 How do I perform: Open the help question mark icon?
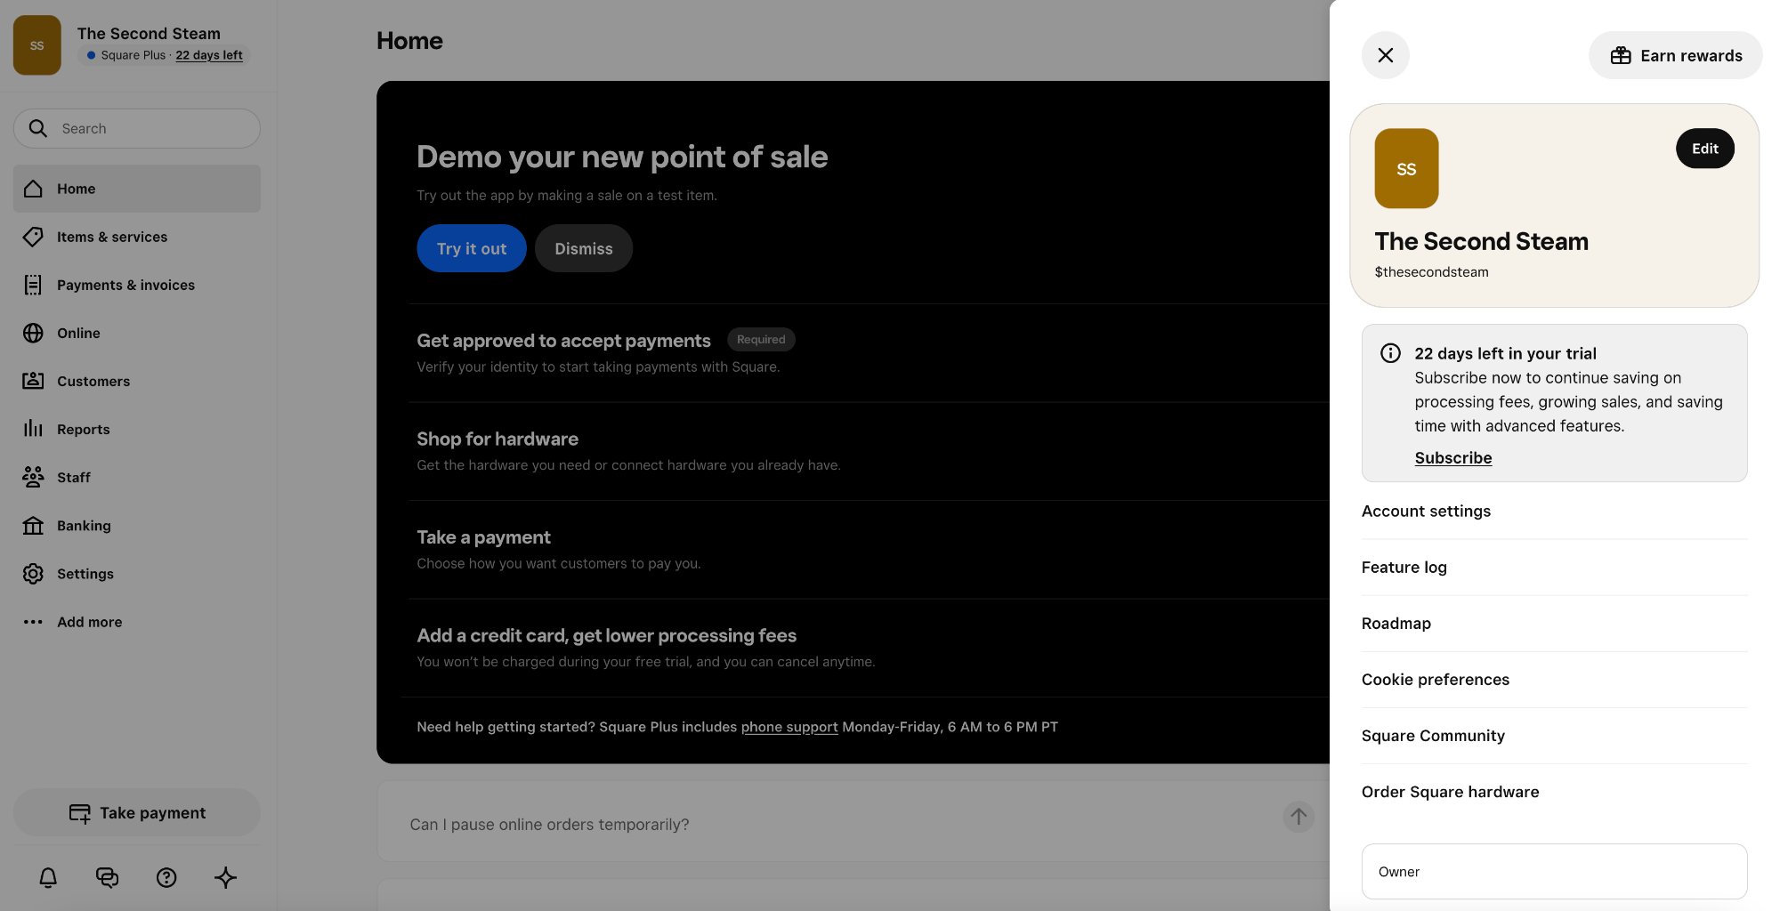point(166,878)
